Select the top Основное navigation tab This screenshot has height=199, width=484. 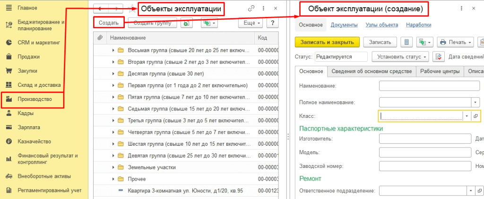(x=311, y=25)
